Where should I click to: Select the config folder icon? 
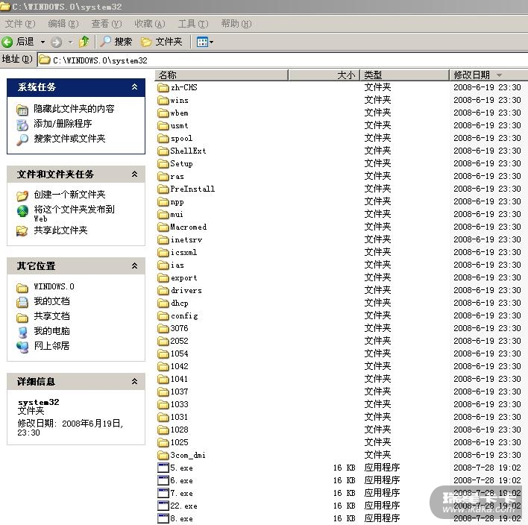163,316
